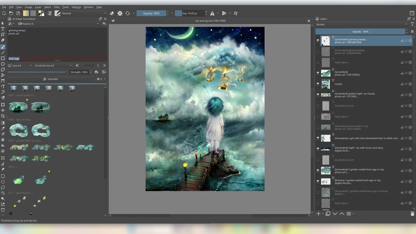Screen dimensions: 416x234
Task: Toggle preserve alpha checker icon
Action: (x=120, y=13)
